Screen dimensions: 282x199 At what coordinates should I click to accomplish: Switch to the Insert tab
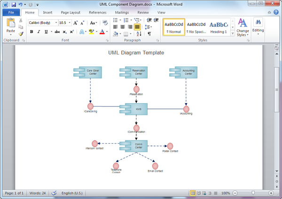pyautogui.click(x=47, y=12)
